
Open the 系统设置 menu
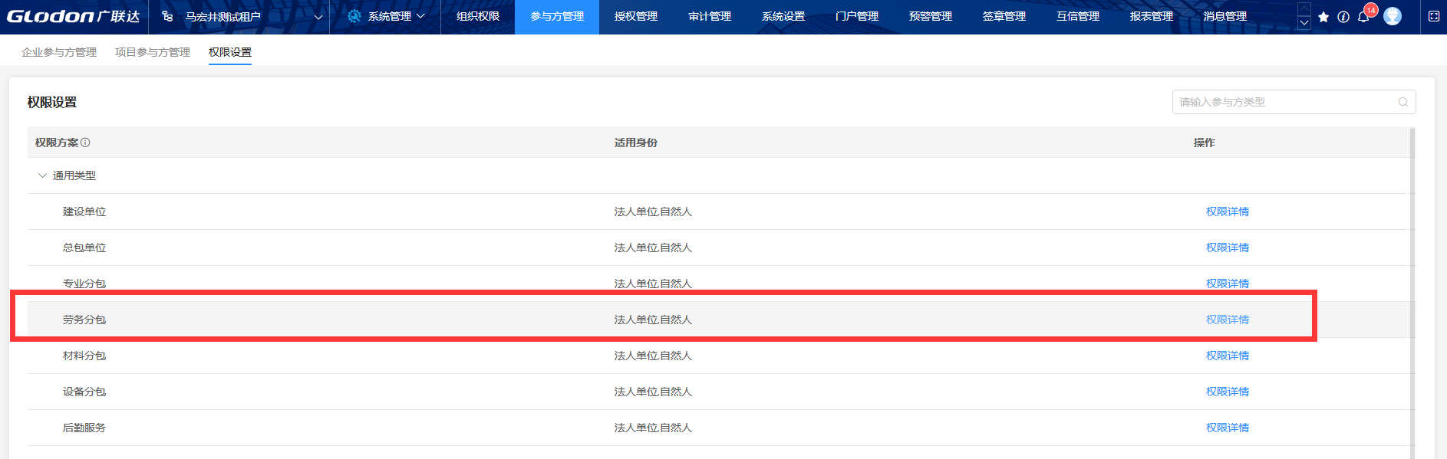tap(783, 16)
